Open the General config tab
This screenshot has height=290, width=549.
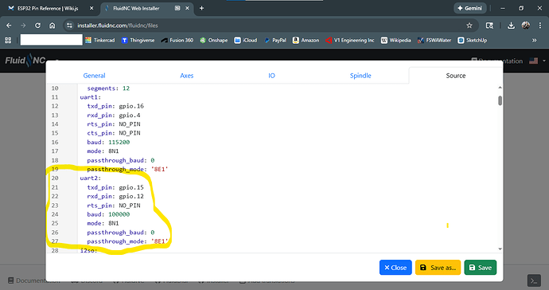click(x=94, y=76)
